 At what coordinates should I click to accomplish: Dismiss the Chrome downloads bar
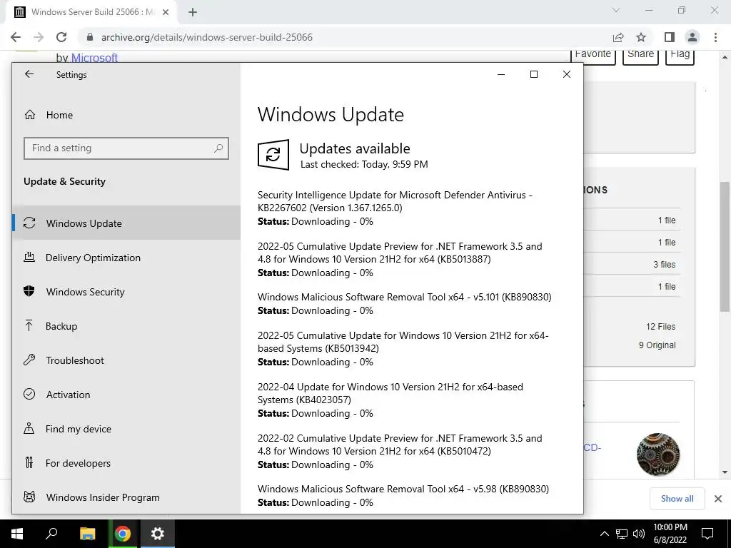pos(718,499)
